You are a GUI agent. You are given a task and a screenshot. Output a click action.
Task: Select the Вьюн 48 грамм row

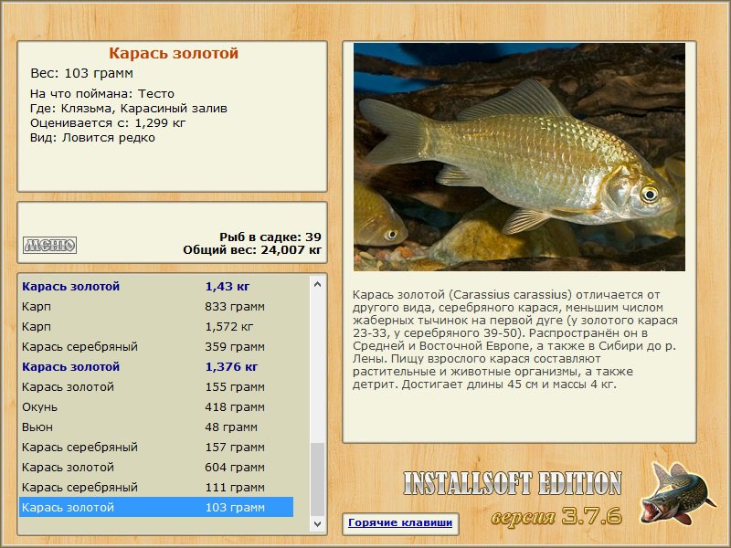(156, 427)
